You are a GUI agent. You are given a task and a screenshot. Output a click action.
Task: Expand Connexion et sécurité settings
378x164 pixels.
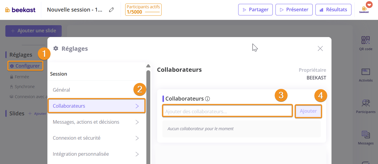pos(96,138)
